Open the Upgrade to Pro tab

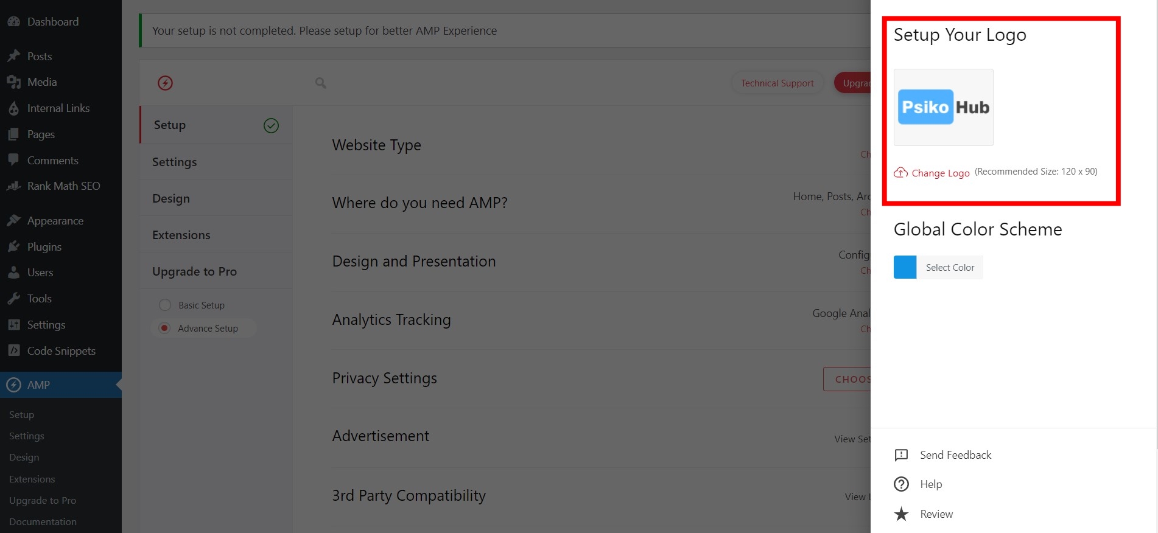click(216, 271)
